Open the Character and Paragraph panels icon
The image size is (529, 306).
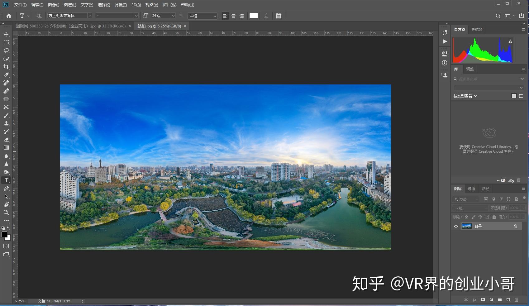tap(279, 16)
